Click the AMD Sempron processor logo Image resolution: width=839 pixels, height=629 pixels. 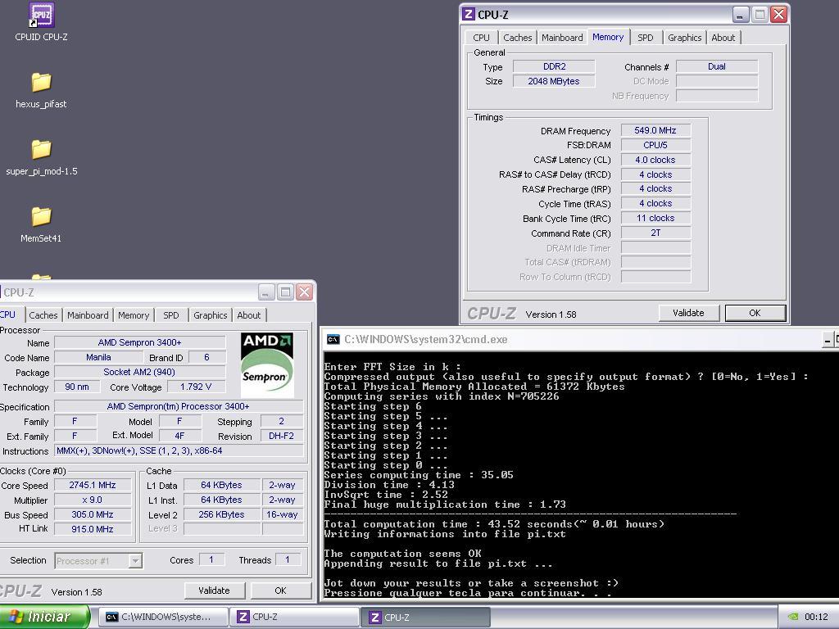267,364
